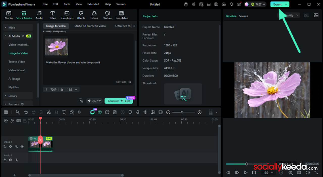Click the cloud upload icon
Viewport: 323px width, 177px height.
pyautogui.click(x=224, y=4)
